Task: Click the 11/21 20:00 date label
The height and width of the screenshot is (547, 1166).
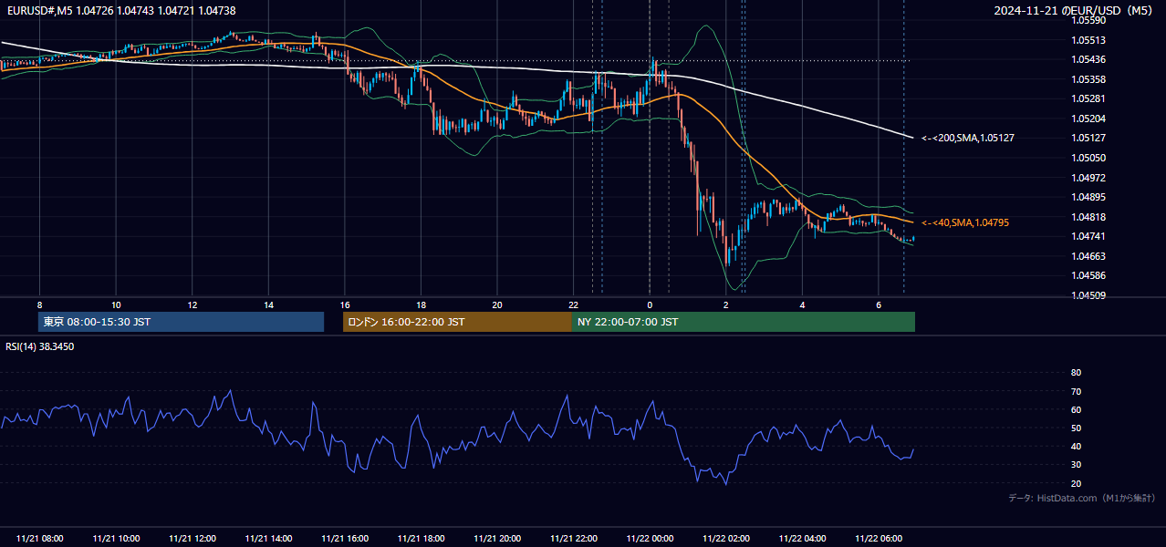Action: 497,539
